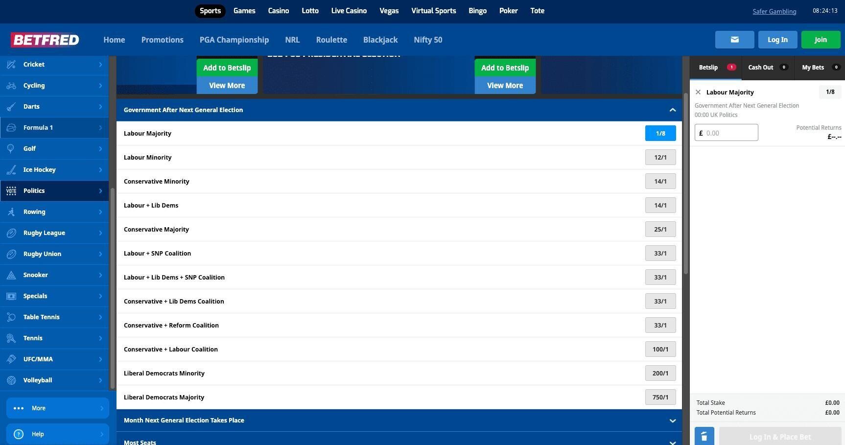Click the Help question mark icon
This screenshot has height=445, width=845.
click(x=19, y=434)
